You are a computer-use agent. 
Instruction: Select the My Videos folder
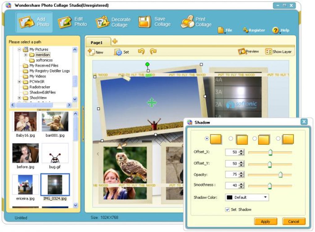pyautogui.click(x=38, y=76)
